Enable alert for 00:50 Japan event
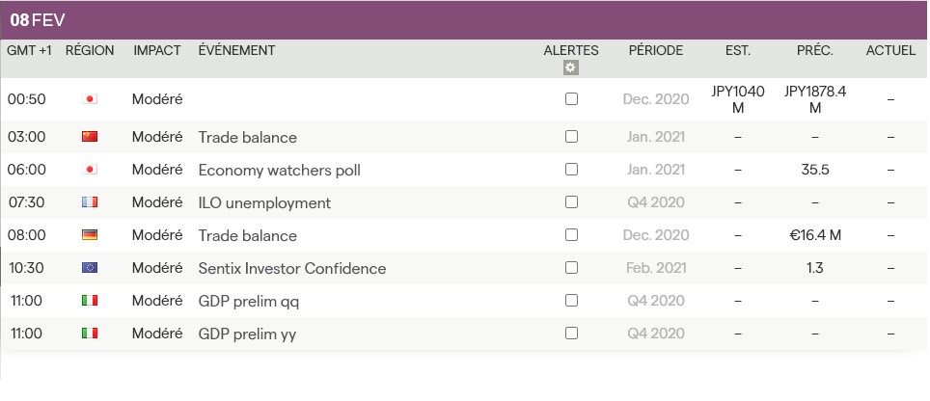930x401 pixels. coord(571,99)
